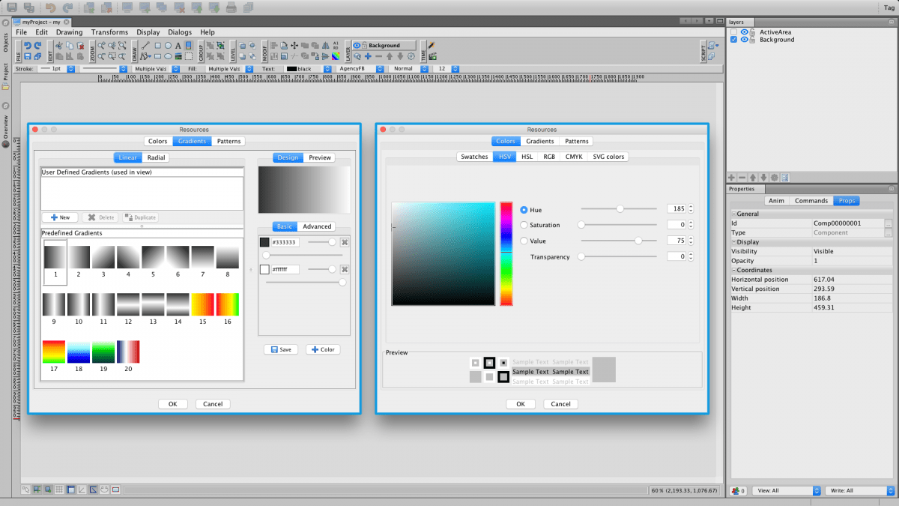Open the Stroke 1pt width dropdown
899x506 pixels.
(71, 68)
